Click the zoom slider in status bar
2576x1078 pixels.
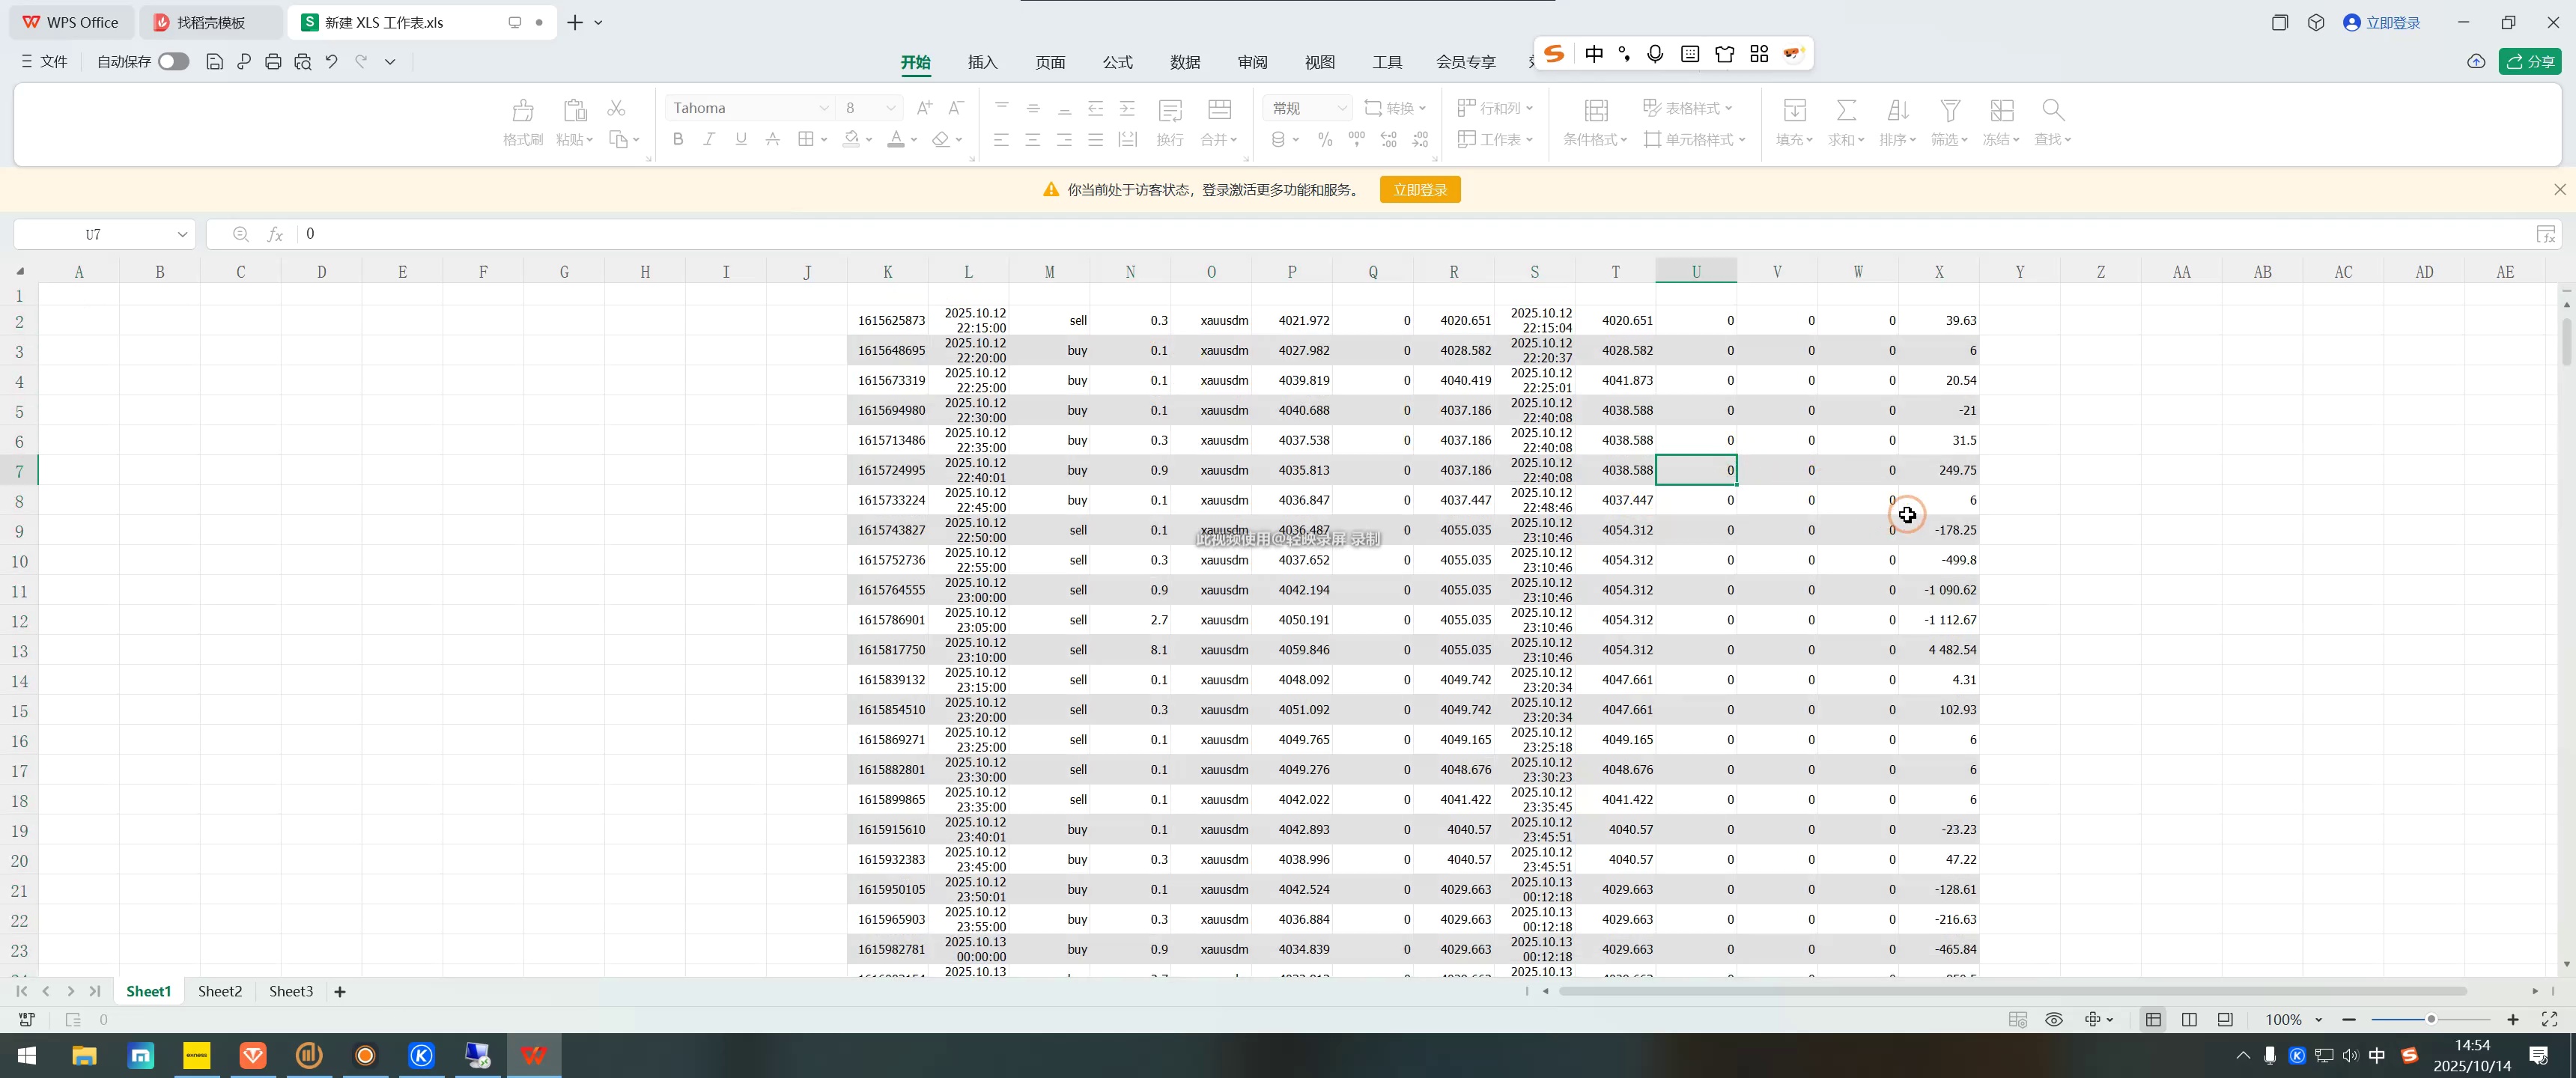[2430, 1019]
